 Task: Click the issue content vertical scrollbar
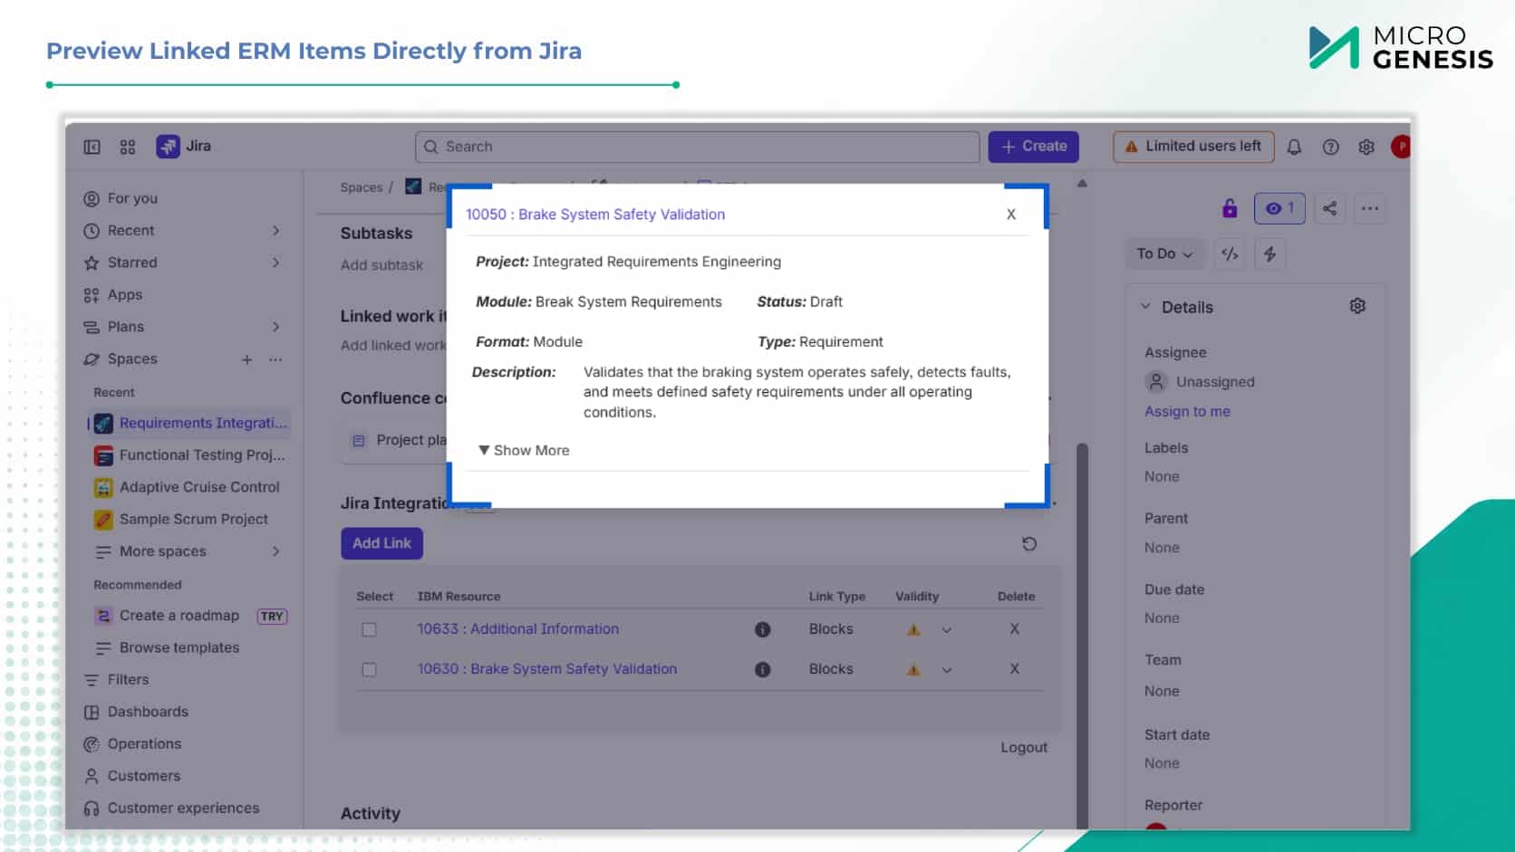(1082, 634)
